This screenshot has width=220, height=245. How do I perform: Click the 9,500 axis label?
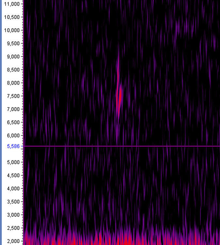[x=13, y=43]
